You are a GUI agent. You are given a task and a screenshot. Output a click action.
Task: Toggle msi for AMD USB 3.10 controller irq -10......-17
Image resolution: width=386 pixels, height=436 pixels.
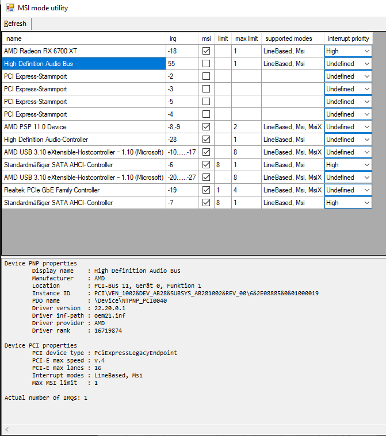206,152
